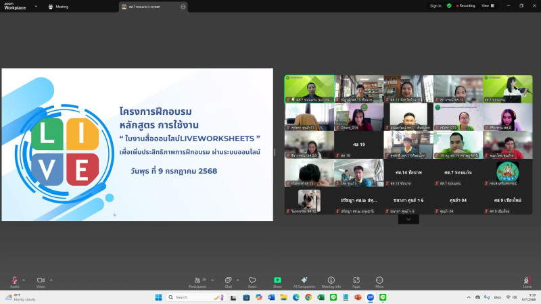This screenshot has width=541, height=304.
Task: Open the View layout menu
Action: (488, 6)
